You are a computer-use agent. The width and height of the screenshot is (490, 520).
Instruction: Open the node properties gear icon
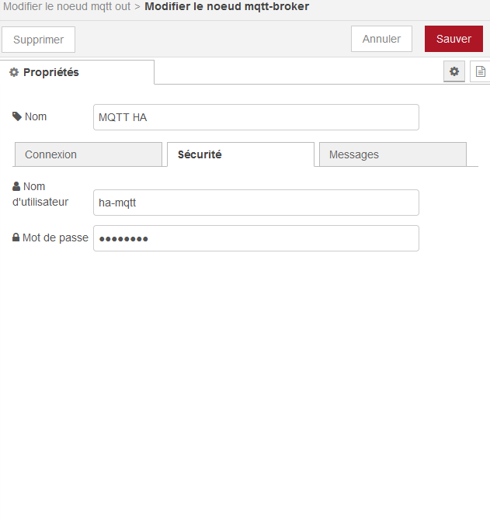(x=454, y=71)
